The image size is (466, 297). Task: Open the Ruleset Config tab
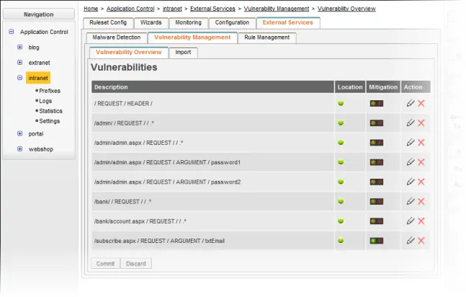point(108,22)
